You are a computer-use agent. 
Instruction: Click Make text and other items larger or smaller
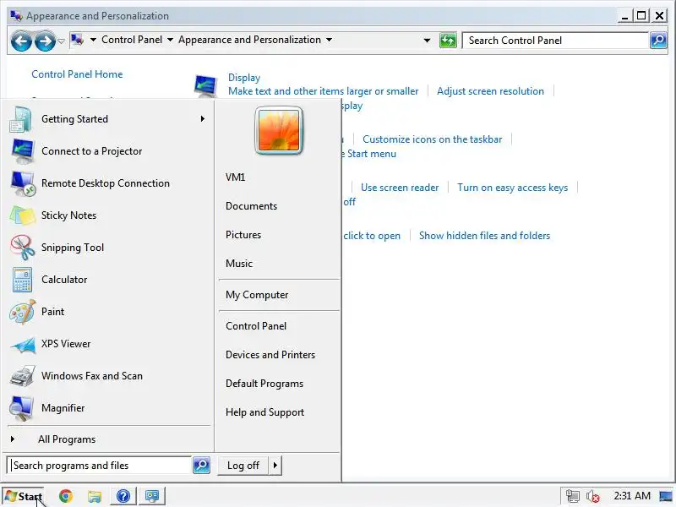[324, 91]
